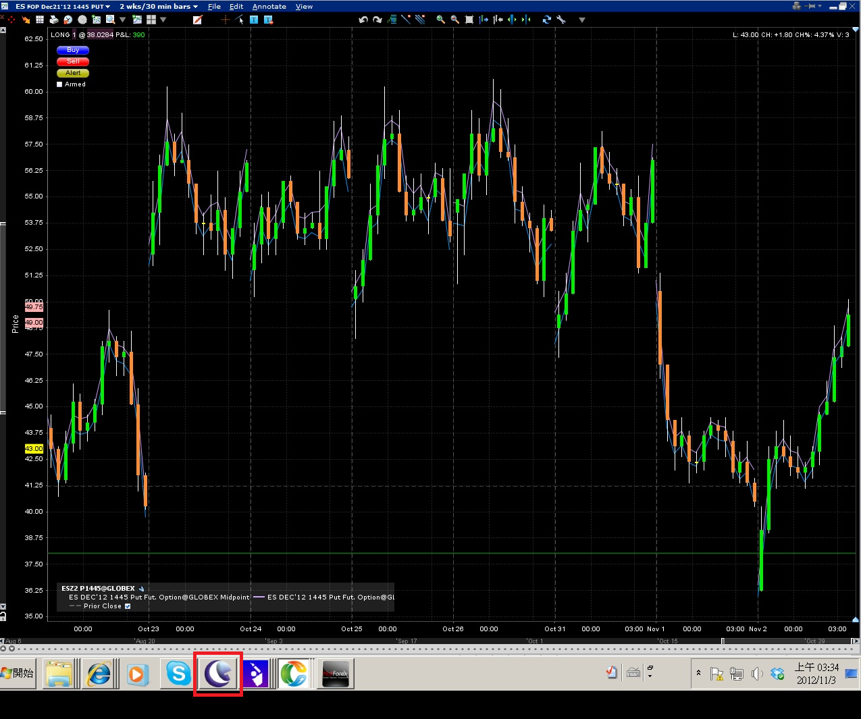The width and height of the screenshot is (861, 719).
Task: Expand the toolbar overflow arrow after wrench
Action: (582, 20)
